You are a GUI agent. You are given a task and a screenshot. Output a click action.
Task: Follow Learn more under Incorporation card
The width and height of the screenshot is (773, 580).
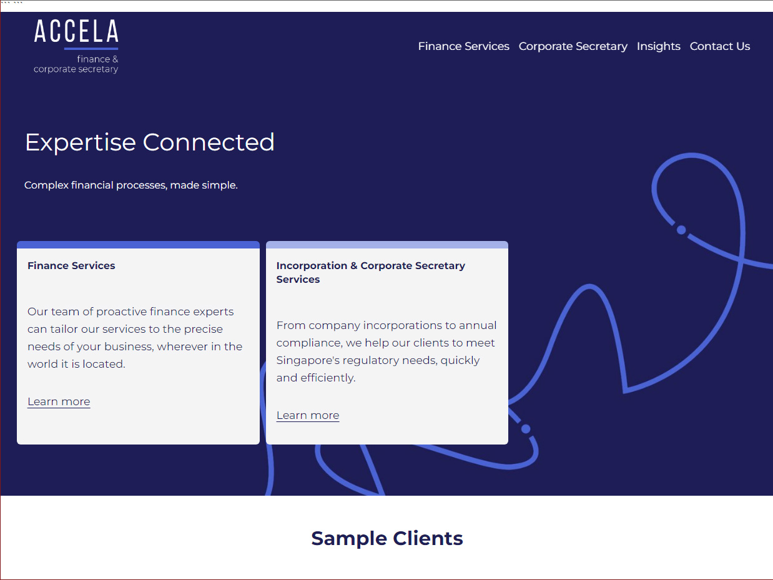coord(308,415)
